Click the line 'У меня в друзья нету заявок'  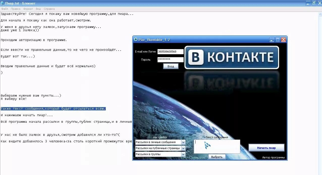(x=51, y=27)
